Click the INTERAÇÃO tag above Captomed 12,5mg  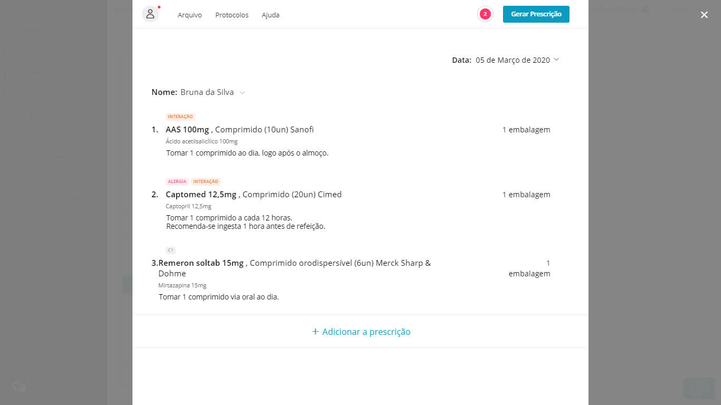click(206, 182)
